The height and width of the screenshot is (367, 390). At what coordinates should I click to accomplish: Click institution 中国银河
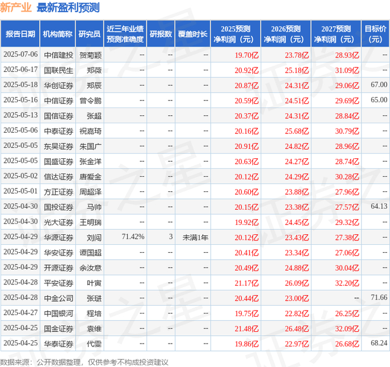click(58, 313)
